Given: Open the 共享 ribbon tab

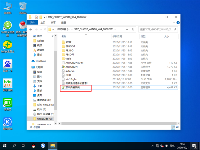Looking at the screenshot, I should click(x=53, y=22).
